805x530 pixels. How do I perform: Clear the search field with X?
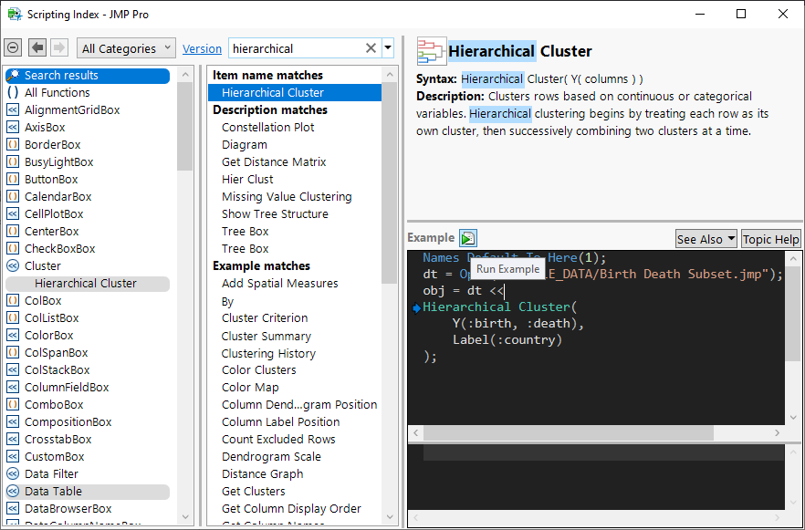tap(371, 48)
